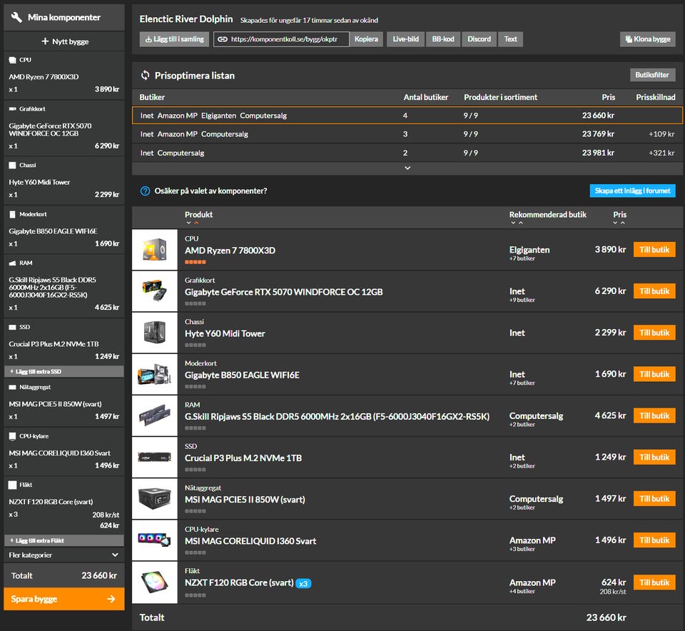Viewport: 685px width, 631px height.
Task: Open the Hyte Y60 chassis product image
Action: (x=155, y=333)
